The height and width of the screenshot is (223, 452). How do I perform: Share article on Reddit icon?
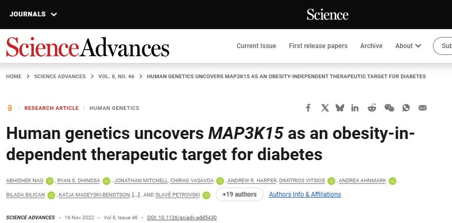(372, 108)
